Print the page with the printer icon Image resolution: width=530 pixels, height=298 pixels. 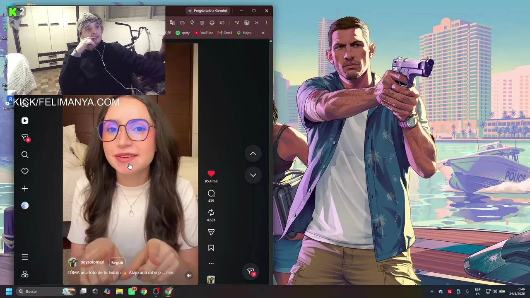tap(212, 22)
